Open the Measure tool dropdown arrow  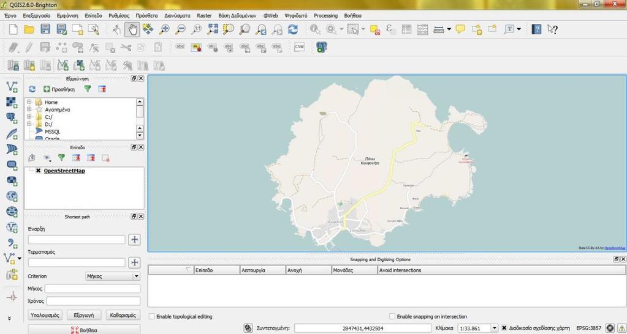(449, 29)
